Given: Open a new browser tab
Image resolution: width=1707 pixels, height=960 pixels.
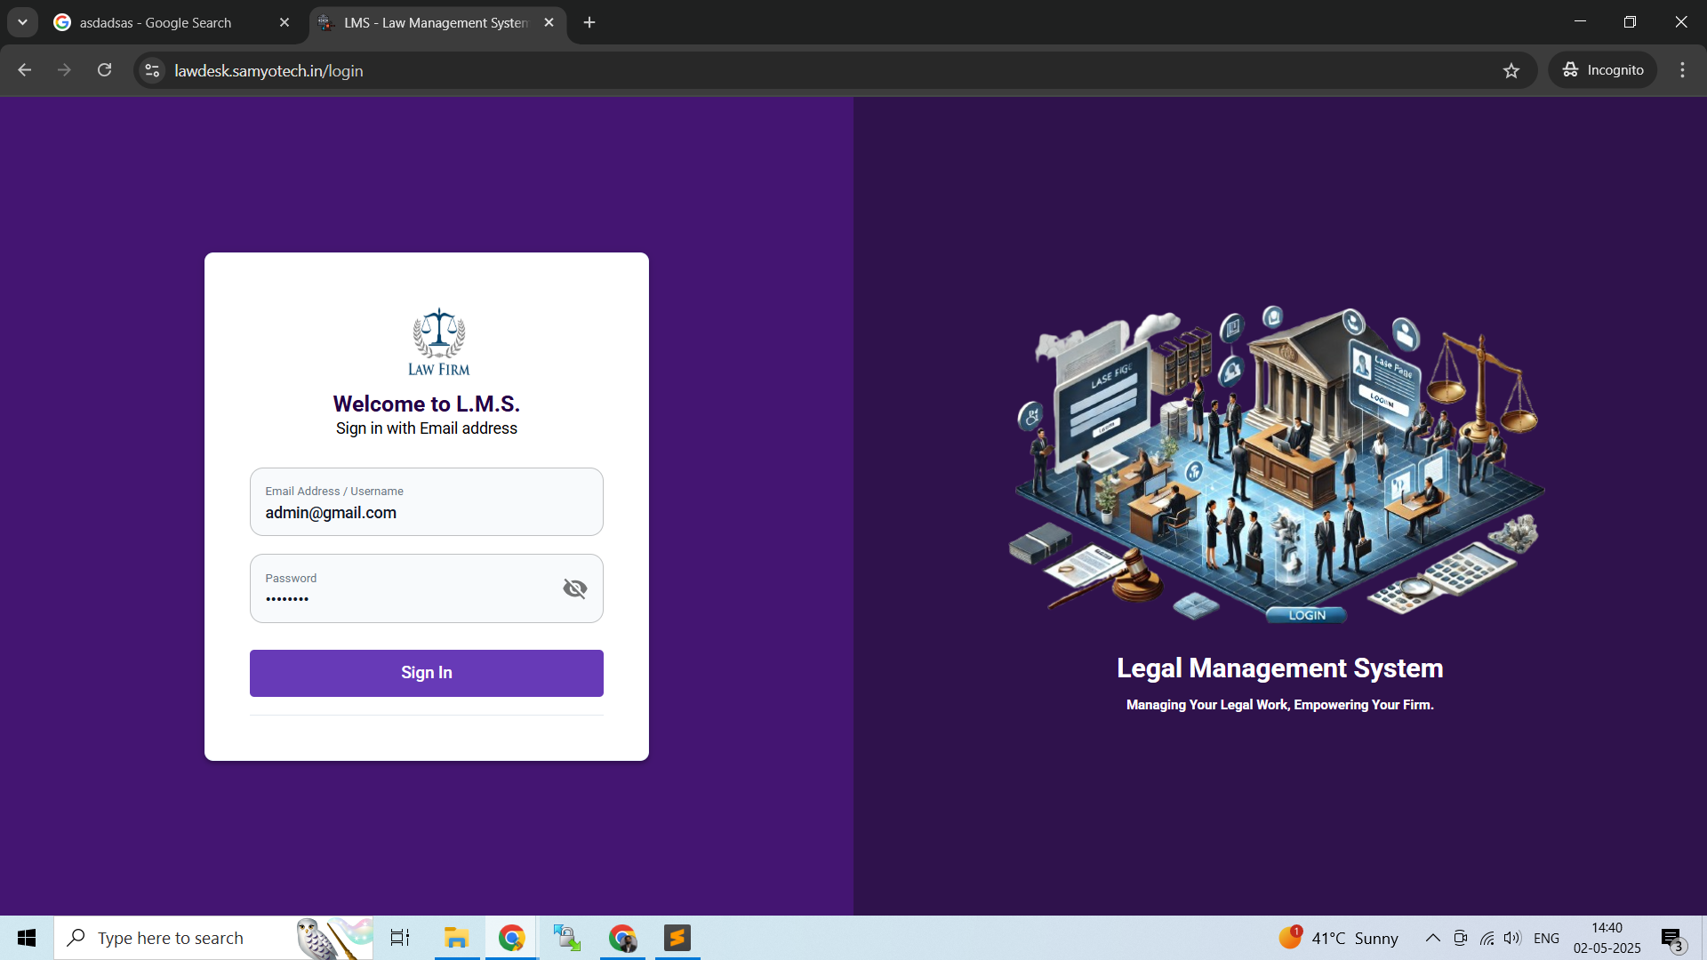Looking at the screenshot, I should click(x=589, y=22).
